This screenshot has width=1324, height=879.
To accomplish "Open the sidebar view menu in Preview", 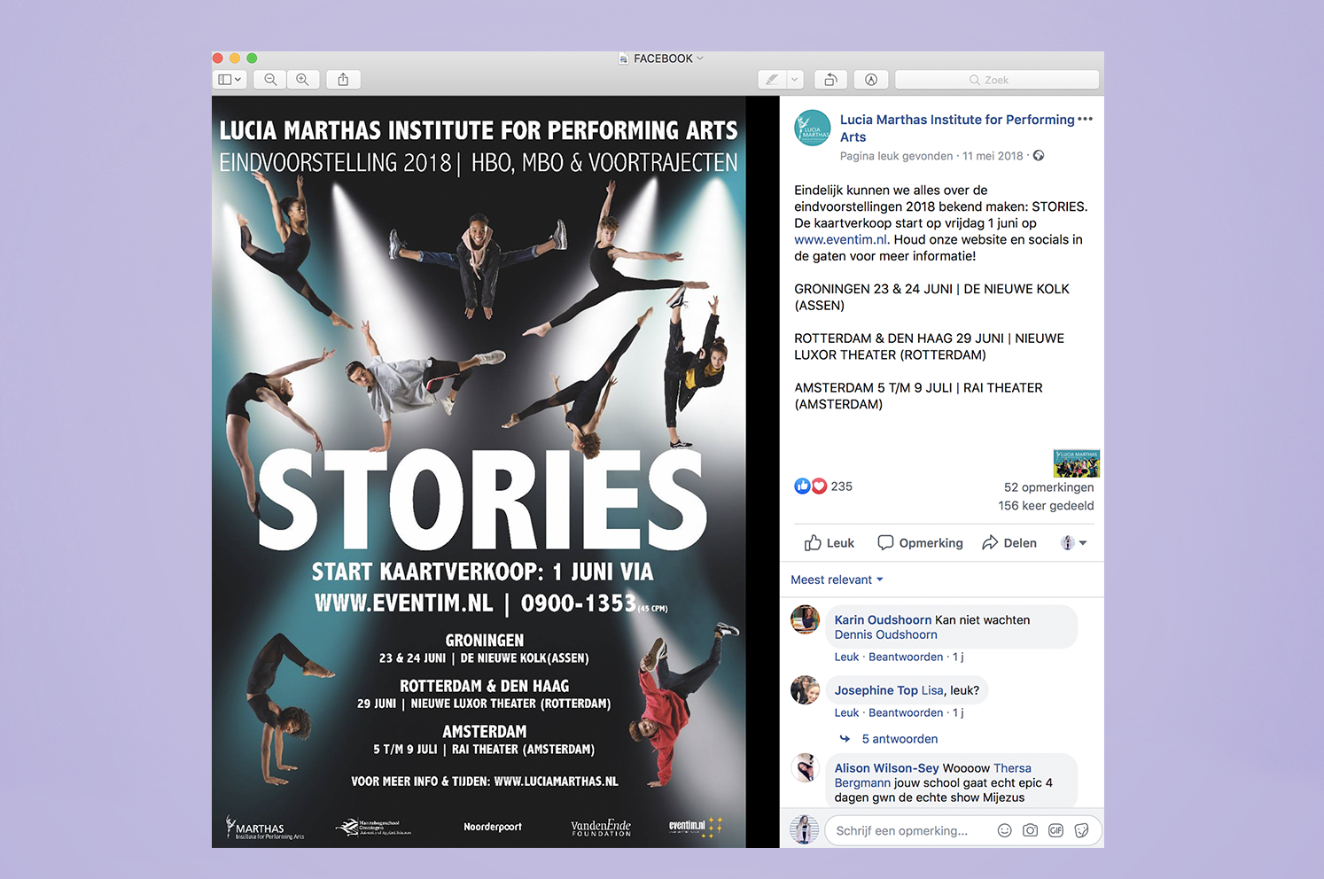I will 230,80.
